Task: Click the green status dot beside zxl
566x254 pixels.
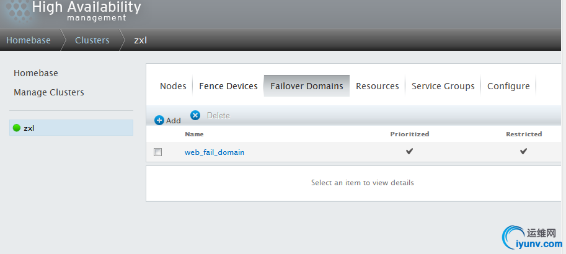Action: [17, 128]
